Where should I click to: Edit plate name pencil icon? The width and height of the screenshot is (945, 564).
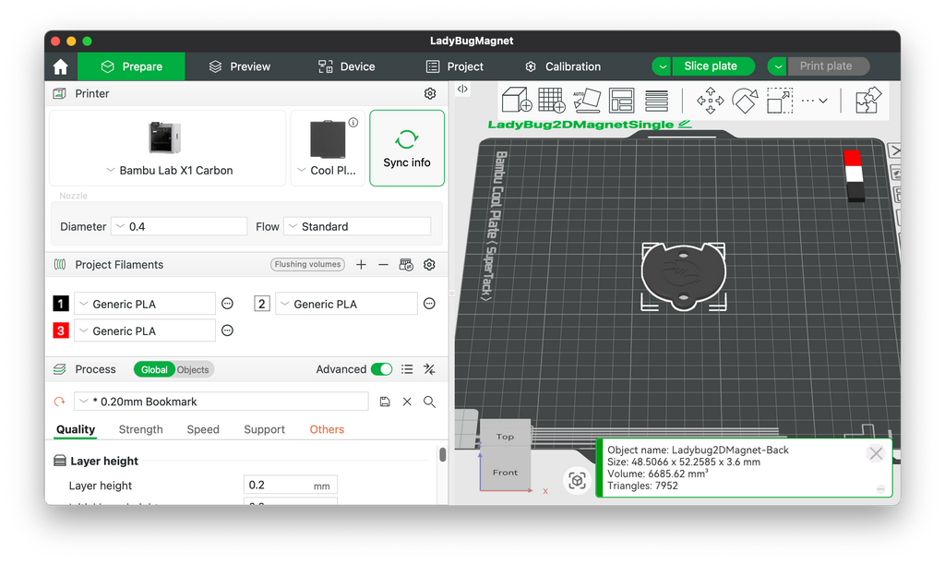[x=685, y=124]
